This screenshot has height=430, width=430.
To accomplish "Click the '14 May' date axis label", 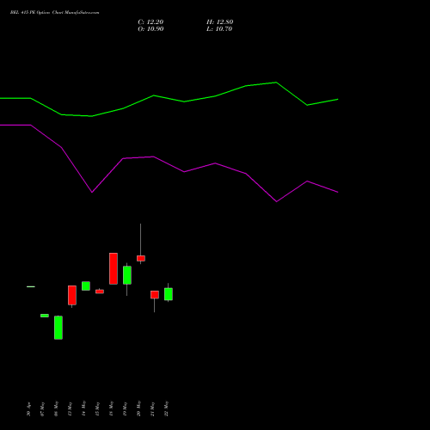I will [83, 408].
